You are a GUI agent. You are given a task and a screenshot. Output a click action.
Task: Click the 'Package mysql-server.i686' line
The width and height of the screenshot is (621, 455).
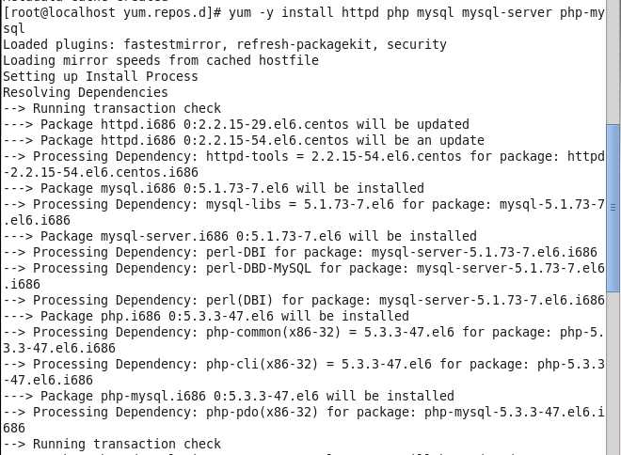coord(240,236)
